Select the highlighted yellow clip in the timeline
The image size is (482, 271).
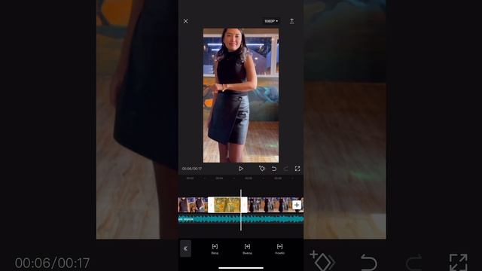[227, 205]
